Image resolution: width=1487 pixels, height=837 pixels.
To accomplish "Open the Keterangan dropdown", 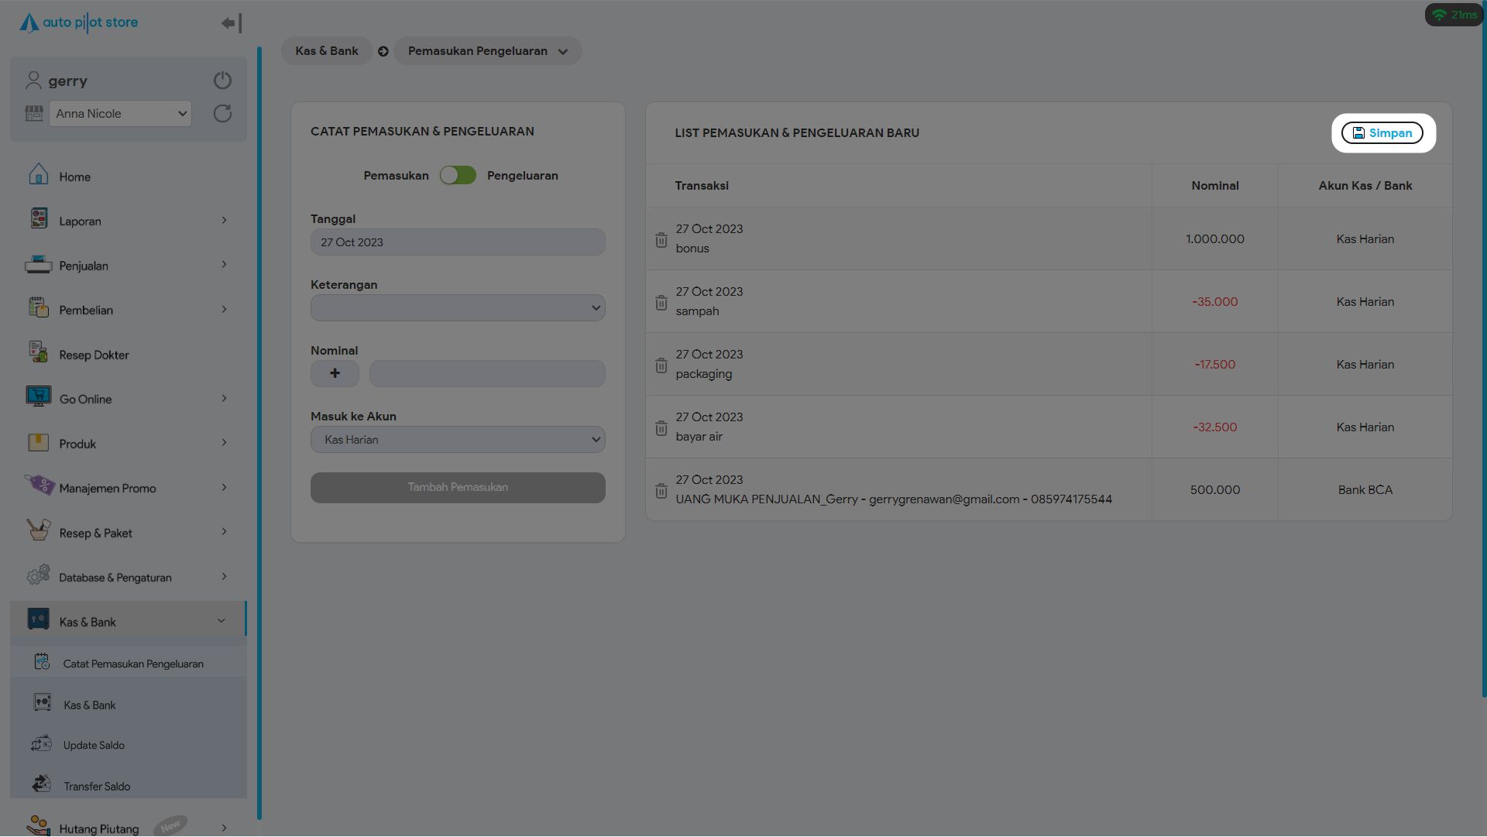I will pyautogui.click(x=458, y=308).
